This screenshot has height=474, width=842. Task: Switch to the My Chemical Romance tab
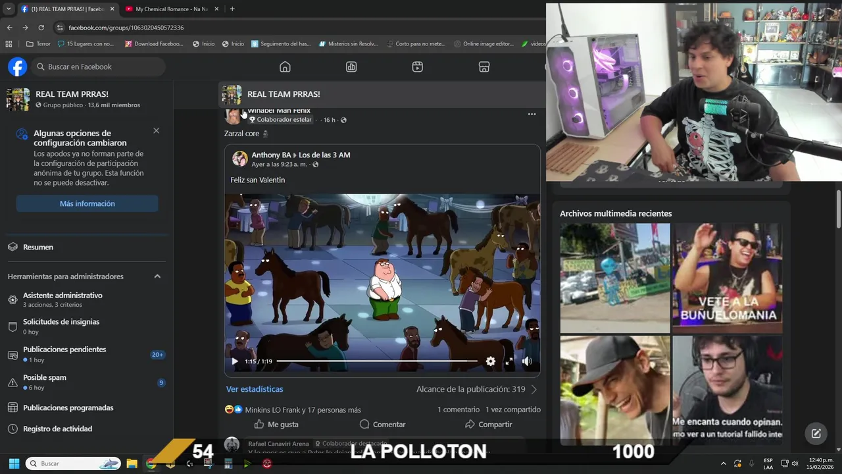171,9
